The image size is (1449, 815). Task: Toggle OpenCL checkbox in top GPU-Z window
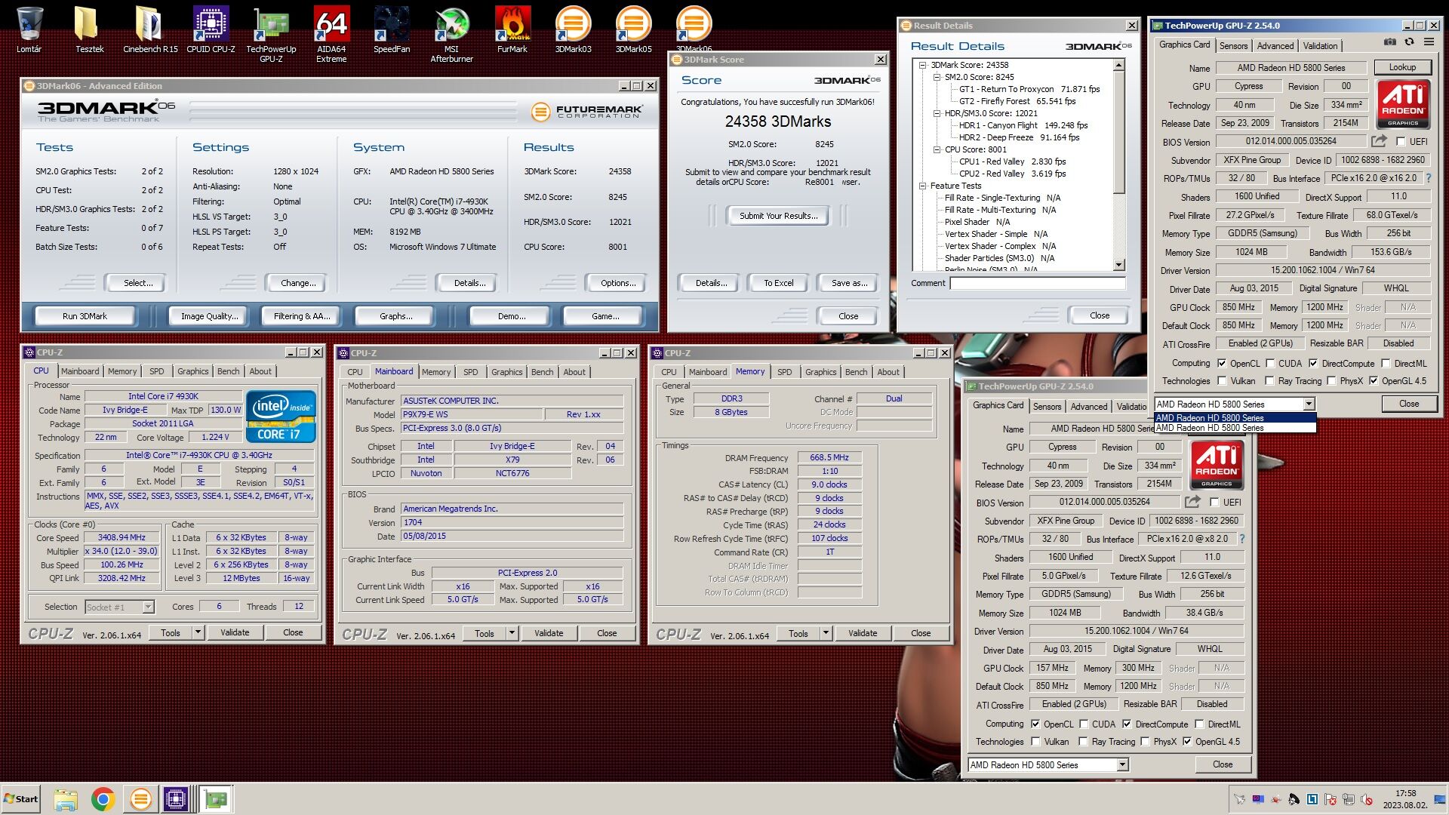pyautogui.click(x=1222, y=363)
